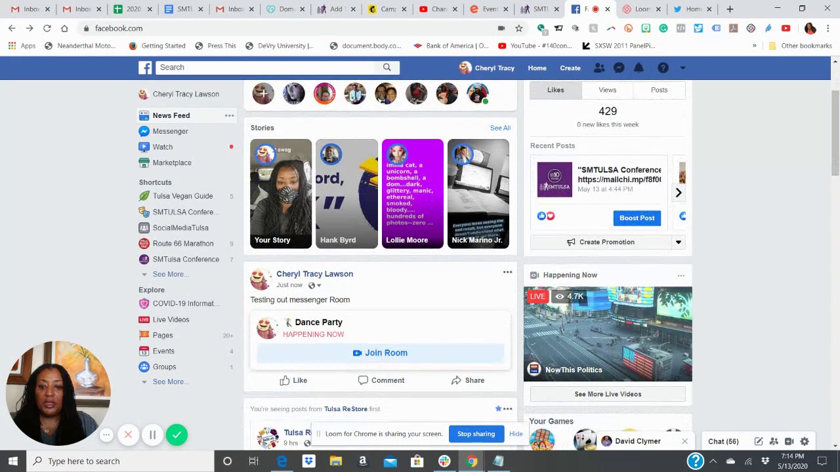Open Nick Marino Jr. story
This screenshot has width=840, height=472.
coord(478,194)
